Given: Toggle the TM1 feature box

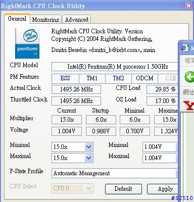Looking at the screenshot, I should 92,78.
